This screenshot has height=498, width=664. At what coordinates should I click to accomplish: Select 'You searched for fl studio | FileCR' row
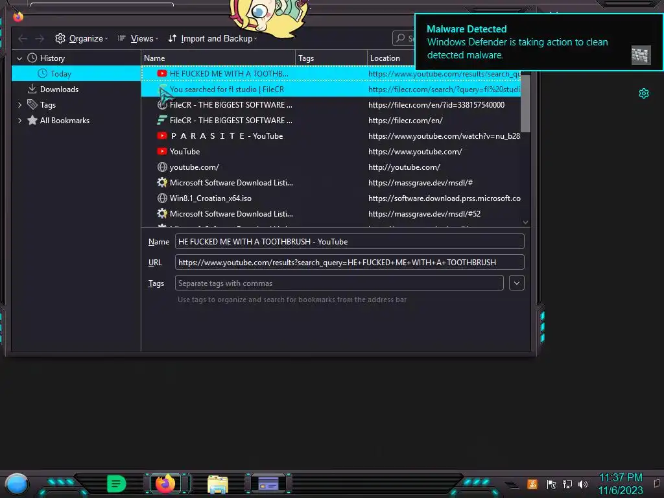[x=331, y=89]
